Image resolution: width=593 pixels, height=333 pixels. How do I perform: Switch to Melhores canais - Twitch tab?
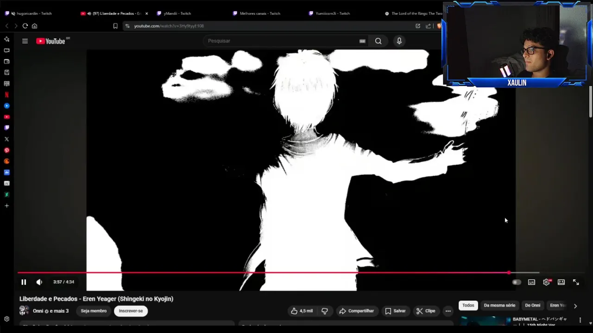click(260, 13)
